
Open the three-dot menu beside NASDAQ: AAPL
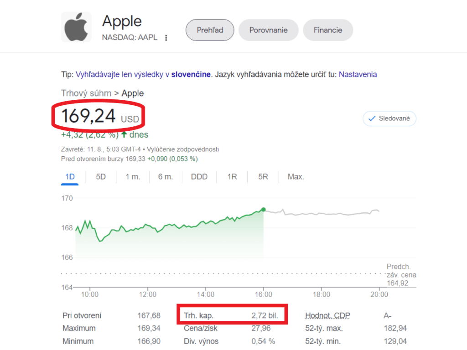(166, 38)
